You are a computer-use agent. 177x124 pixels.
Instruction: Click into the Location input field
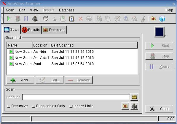tap(76, 97)
